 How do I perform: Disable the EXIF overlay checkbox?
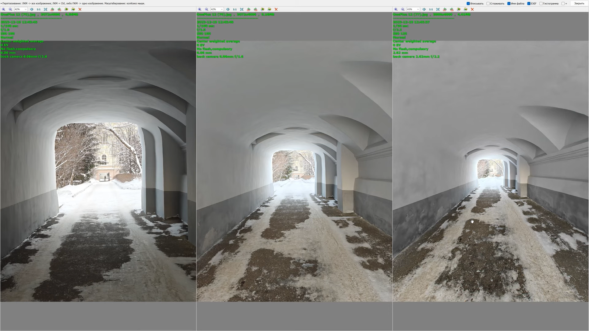pyautogui.click(x=529, y=4)
